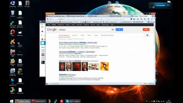Open a new tab with plus button
183x103 pixels.
(154, 16)
